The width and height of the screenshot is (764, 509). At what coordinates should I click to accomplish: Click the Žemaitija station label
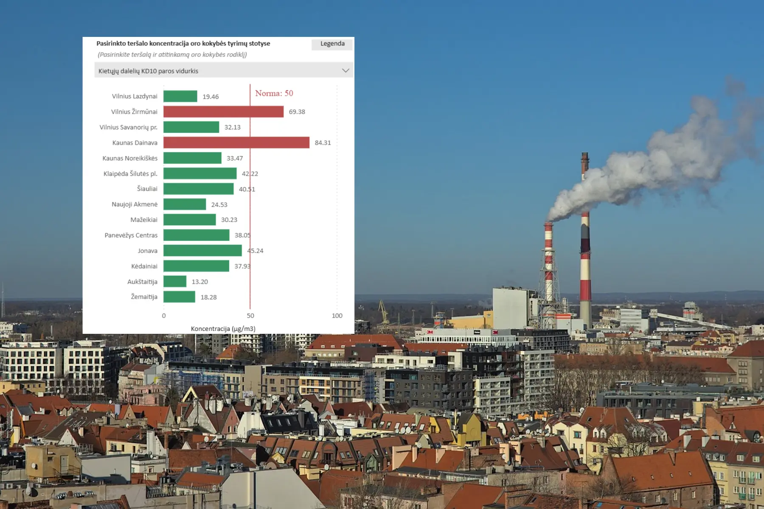pyautogui.click(x=144, y=297)
